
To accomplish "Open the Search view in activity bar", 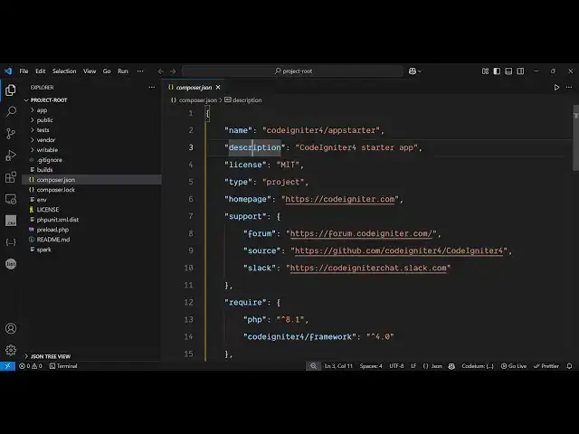I will pyautogui.click(x=11, y=111).
